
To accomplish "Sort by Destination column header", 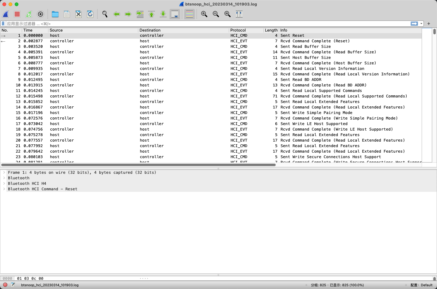I will (x=184, y=30).
